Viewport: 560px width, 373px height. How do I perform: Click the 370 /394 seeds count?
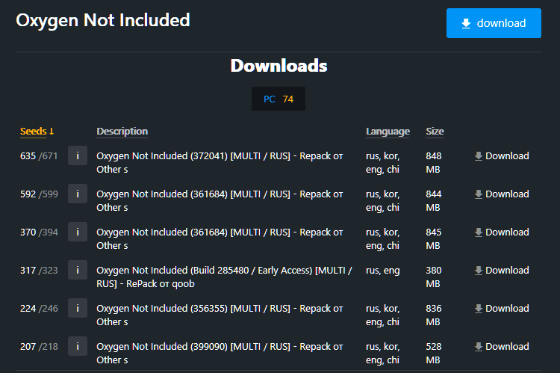[x=39, y=232]
